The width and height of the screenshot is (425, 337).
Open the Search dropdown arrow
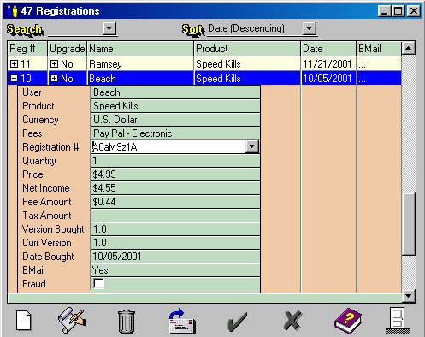(109, 28)
